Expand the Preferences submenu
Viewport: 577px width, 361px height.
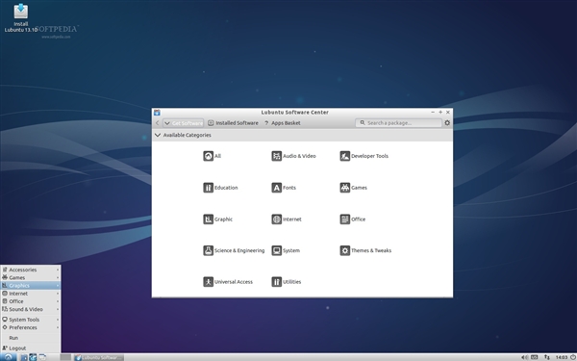pyautogui.click(x=31, y=327)
